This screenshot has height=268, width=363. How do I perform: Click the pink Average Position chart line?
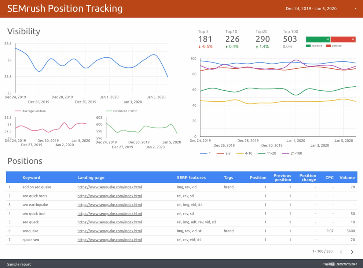point(51,128)
